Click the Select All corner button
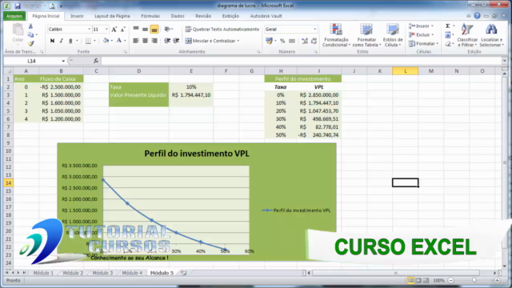The width and height of the screenshot is (512, 288). (9, 71)
